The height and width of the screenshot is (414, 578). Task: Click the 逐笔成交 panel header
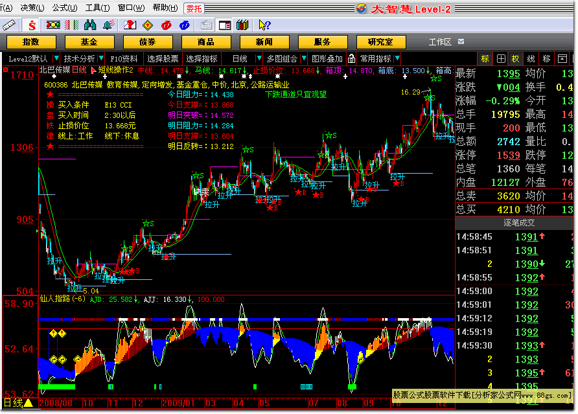coord(519,223)
